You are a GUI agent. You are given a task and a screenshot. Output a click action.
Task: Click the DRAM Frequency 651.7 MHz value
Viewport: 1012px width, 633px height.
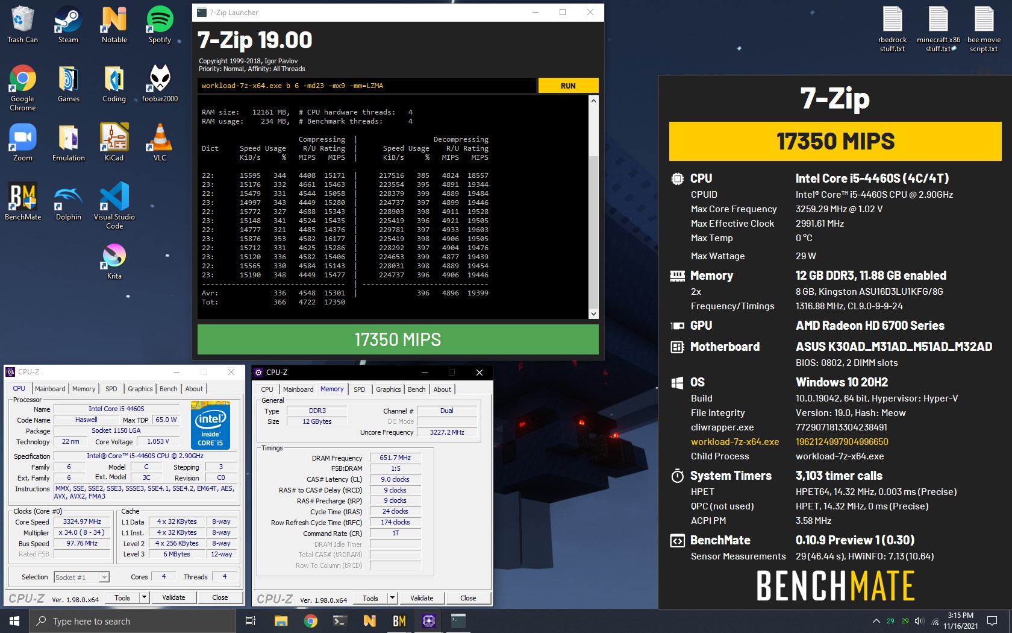point(395,458)
